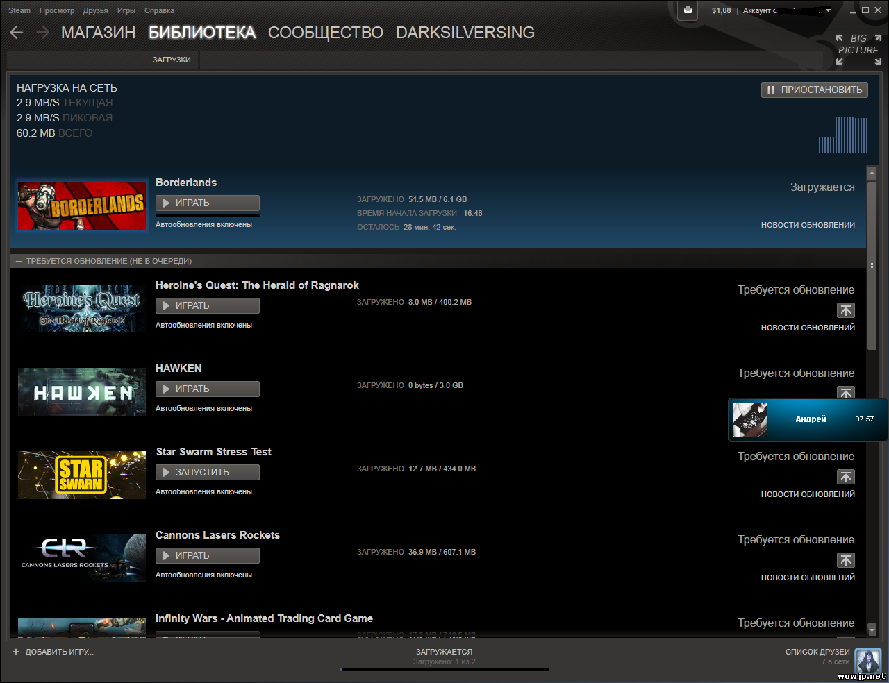Click the scrollbar down arrow
This screenshot has width=889, height=683.
tap(872, 630)
